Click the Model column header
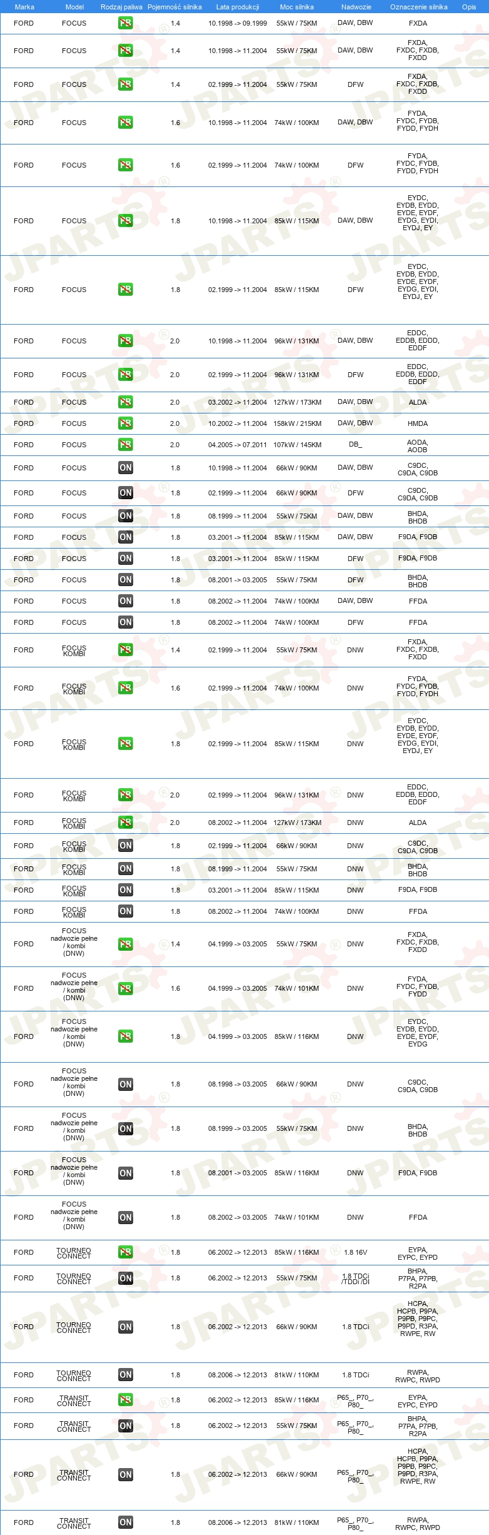 (74, 7)
